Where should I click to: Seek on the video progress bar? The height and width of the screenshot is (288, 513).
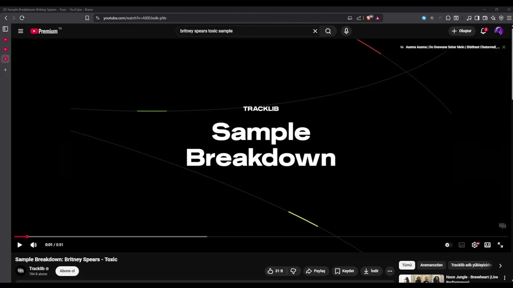pos(262,237)
